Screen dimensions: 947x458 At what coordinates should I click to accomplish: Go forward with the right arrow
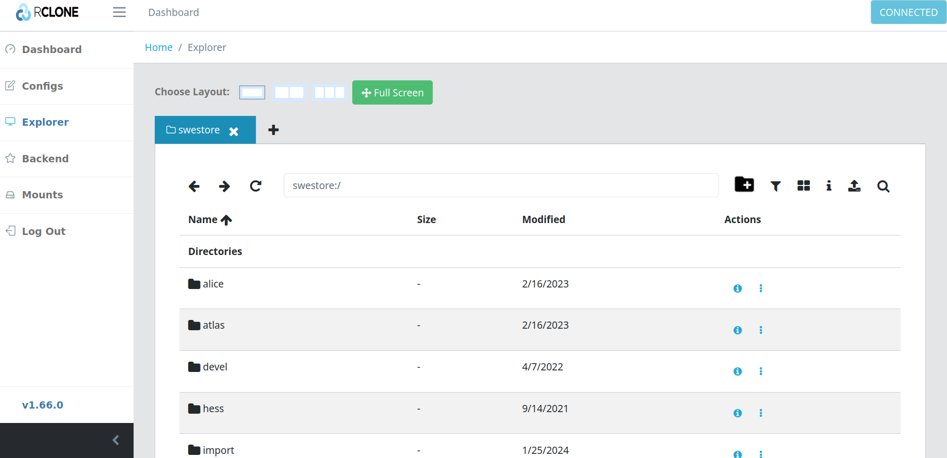tap(224, 186)
